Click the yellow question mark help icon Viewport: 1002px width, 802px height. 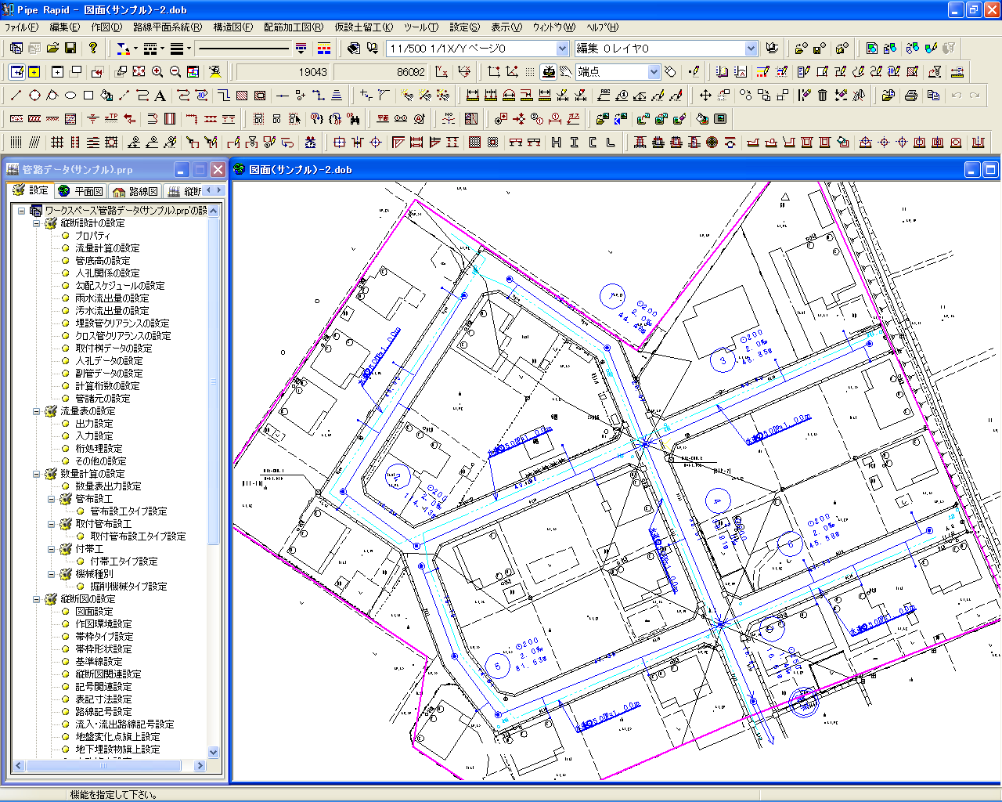point(93,49)
